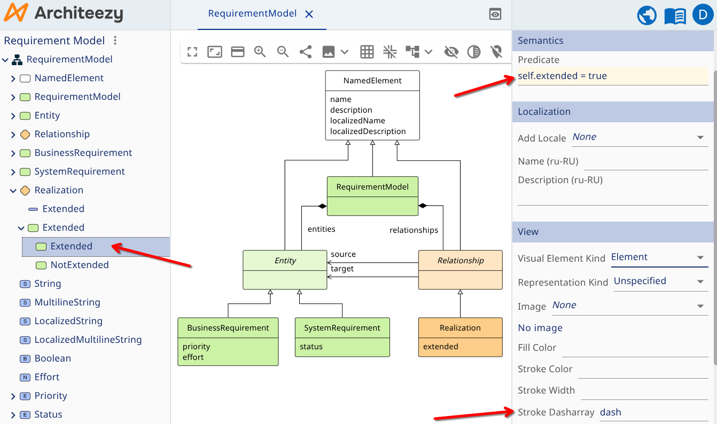This screenshot has height=424, width=717.
Task: Open the documentation book icon
Action: (x=675, y=15)
